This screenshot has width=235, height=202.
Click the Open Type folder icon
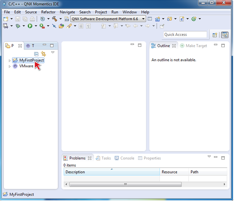pos(62,26)
